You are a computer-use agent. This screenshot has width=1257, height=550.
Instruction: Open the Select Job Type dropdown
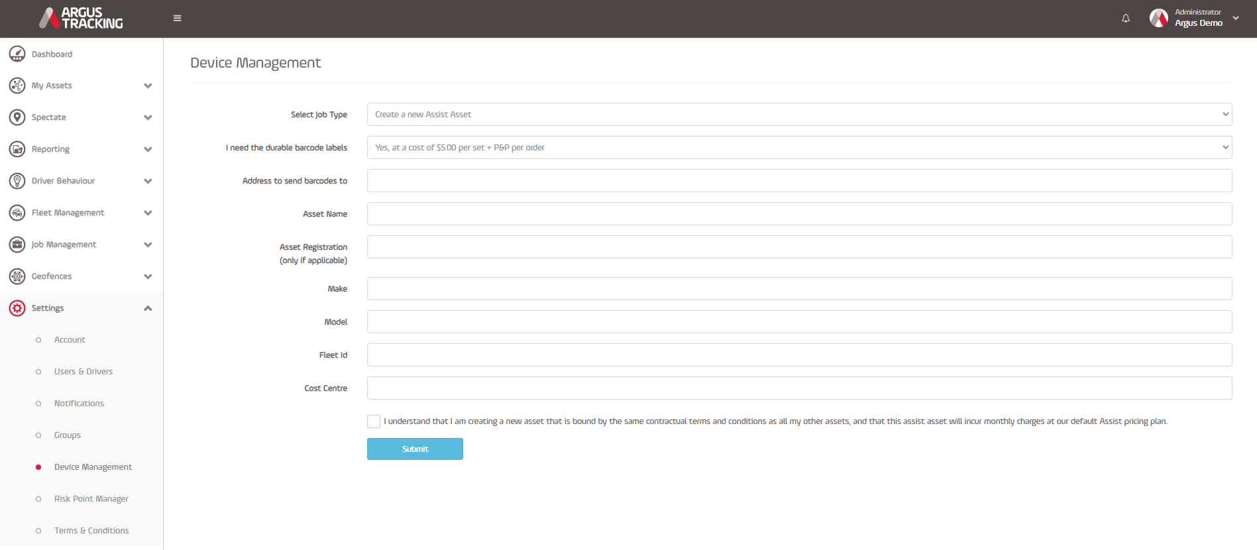(799, 114)
